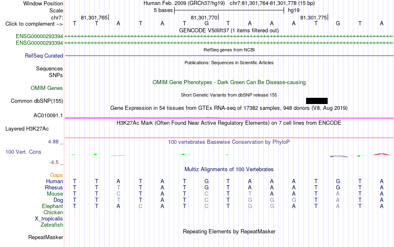The image size is (394, 247).
Task: Click the RepeatMasker track label
Action: (x=46, y=237)
